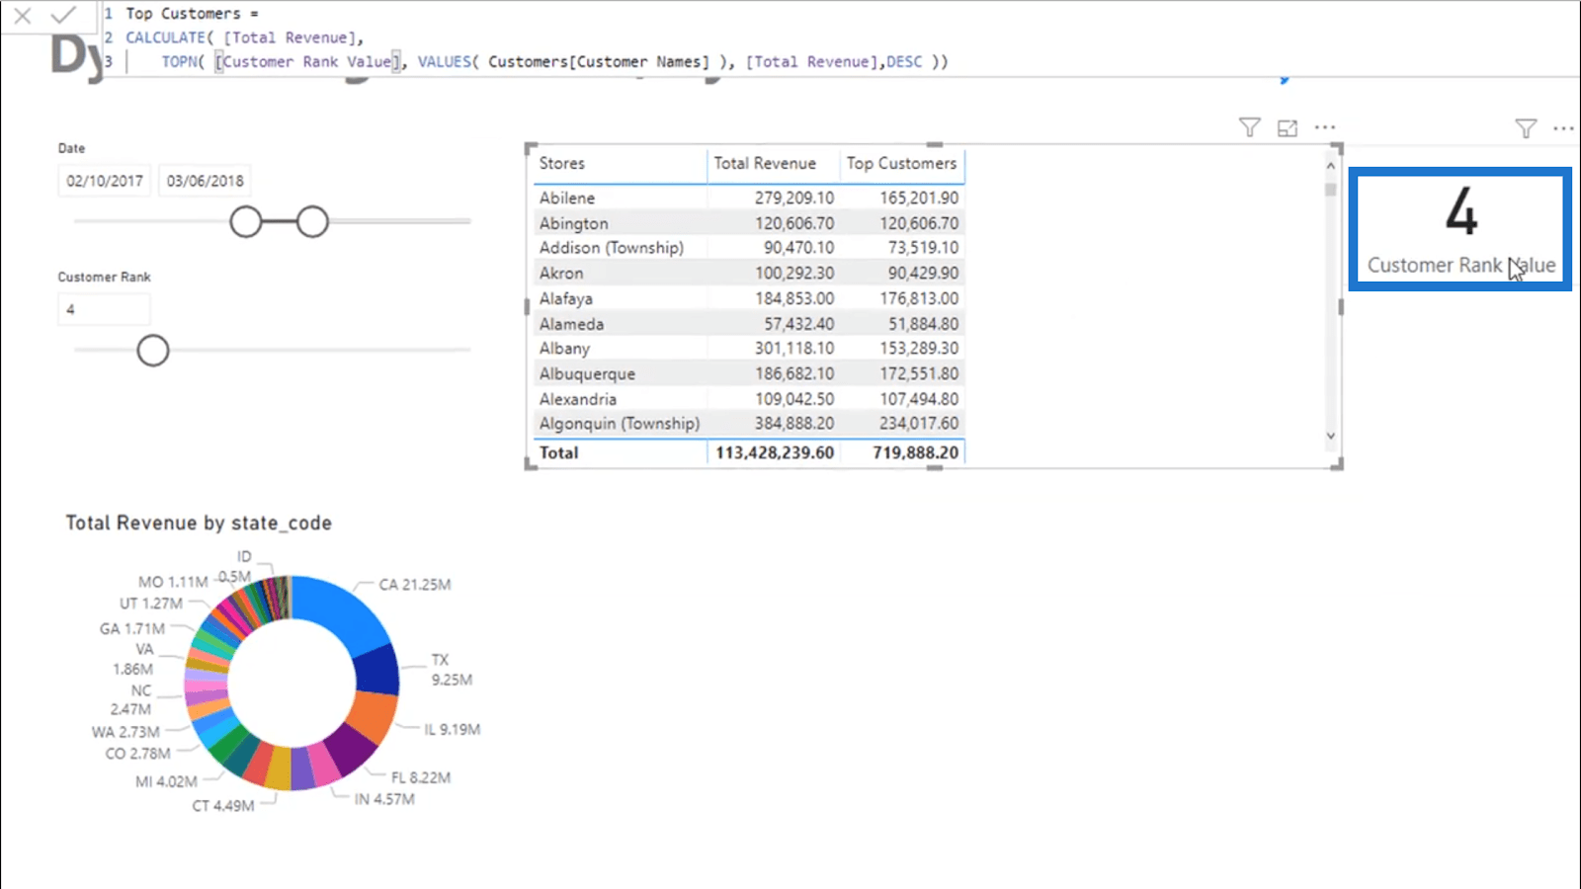Image resolution: width=1581 pixels, height=889 pixels.
Task: Select the Albany store row
Action: 748,349
